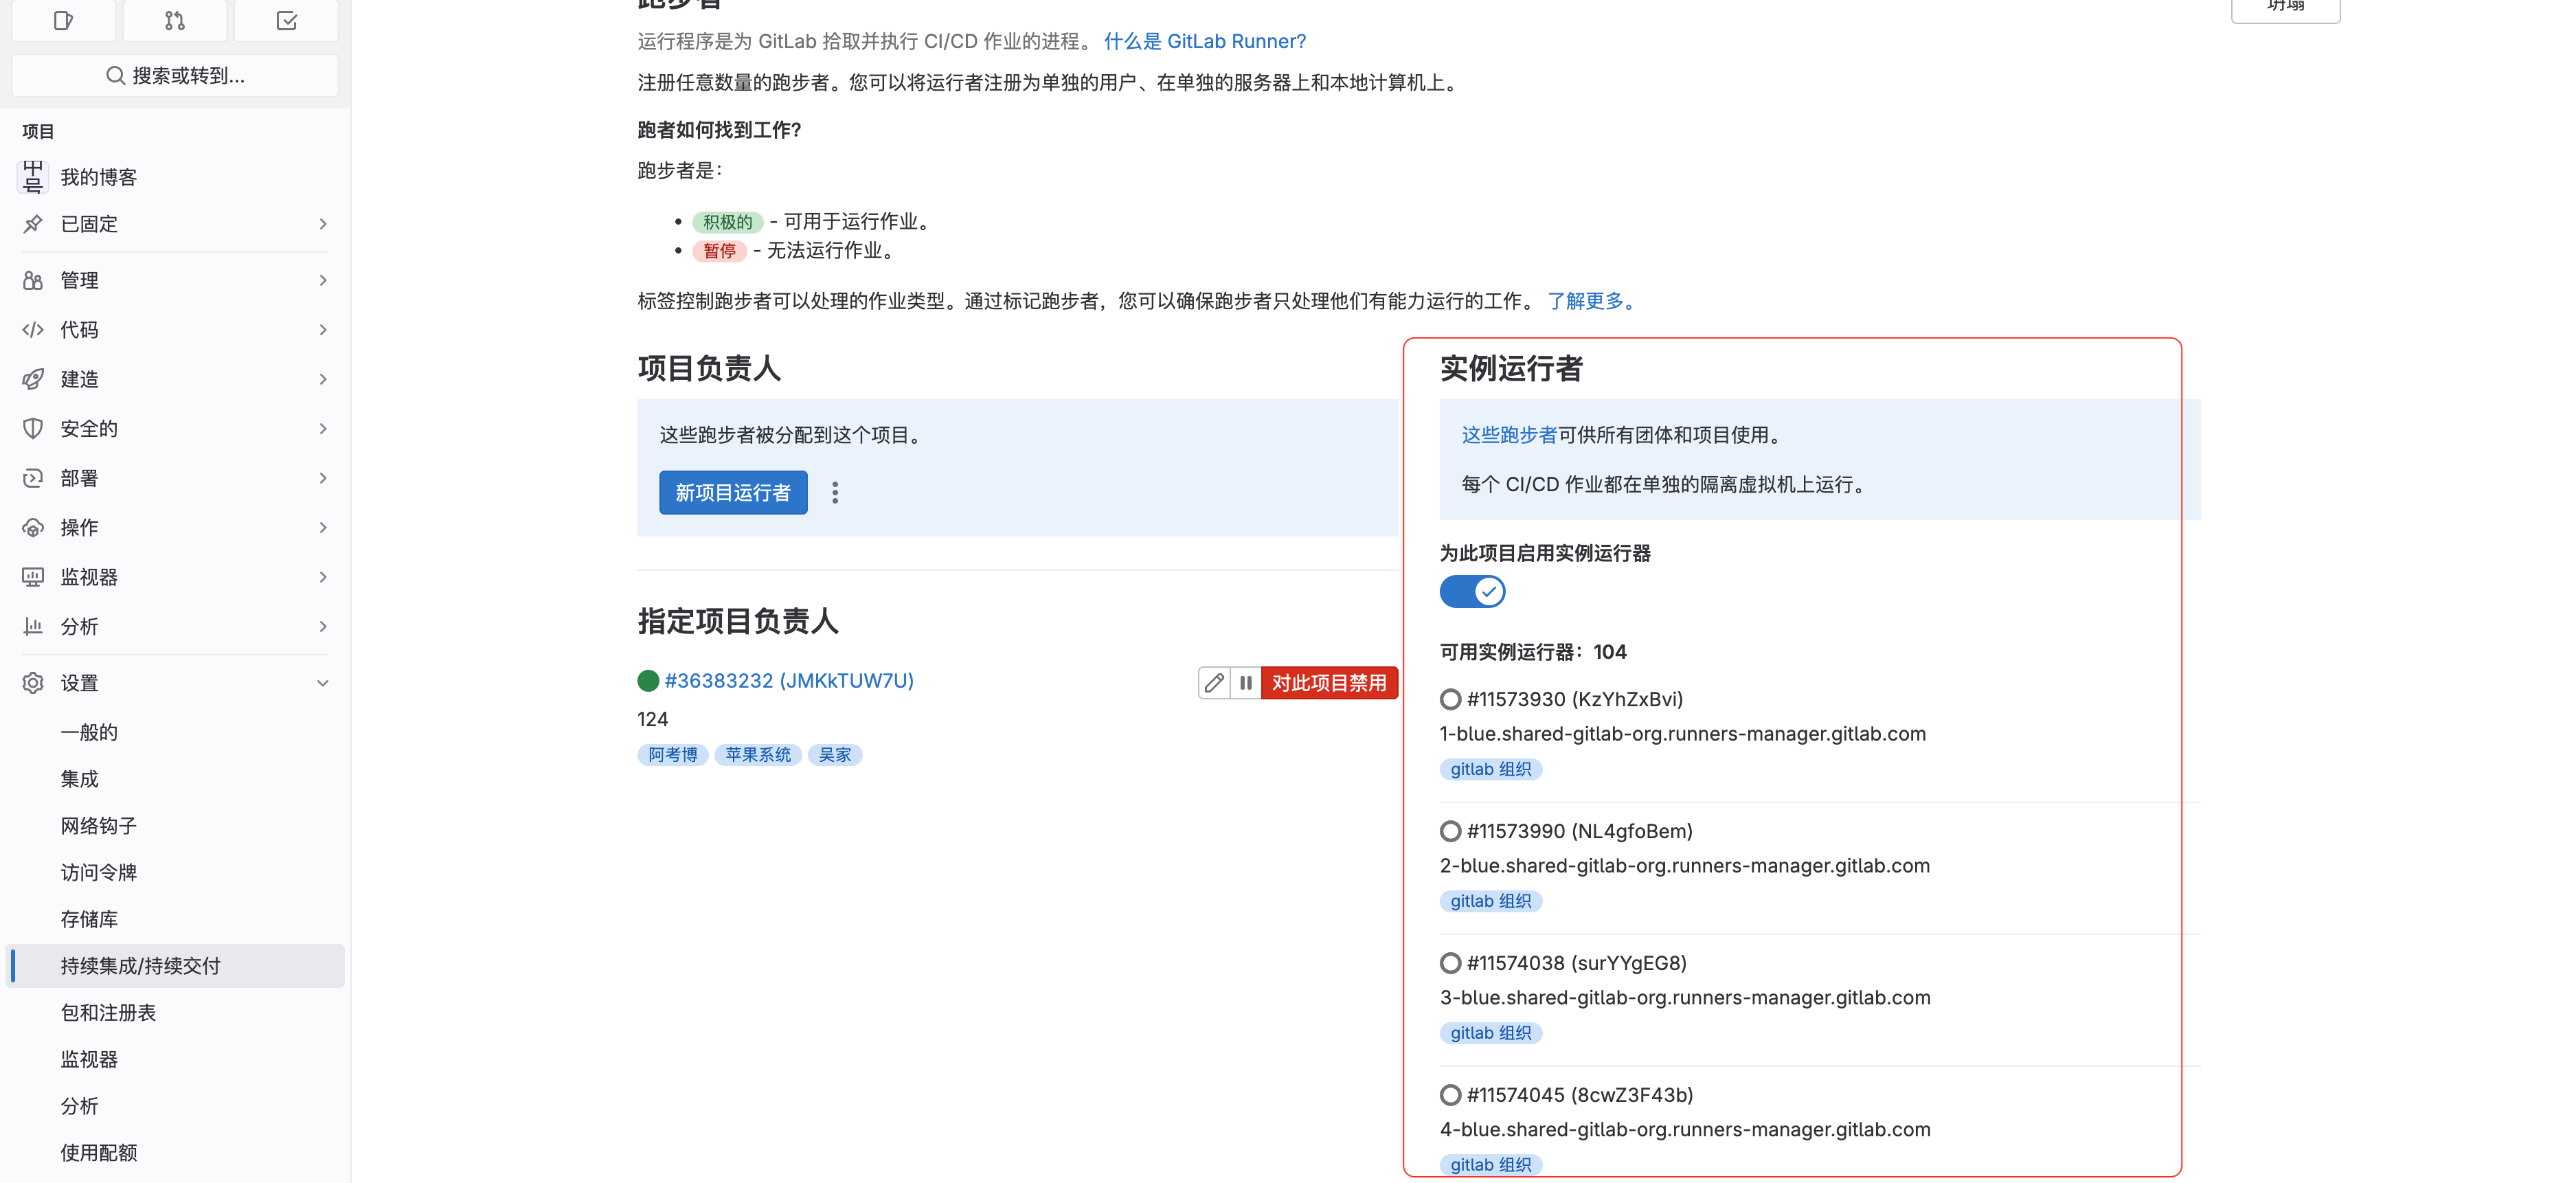Collapse the 设置 menu chevron
Viewport: 2576px width, 1183px height.
(x=322, y=683)
